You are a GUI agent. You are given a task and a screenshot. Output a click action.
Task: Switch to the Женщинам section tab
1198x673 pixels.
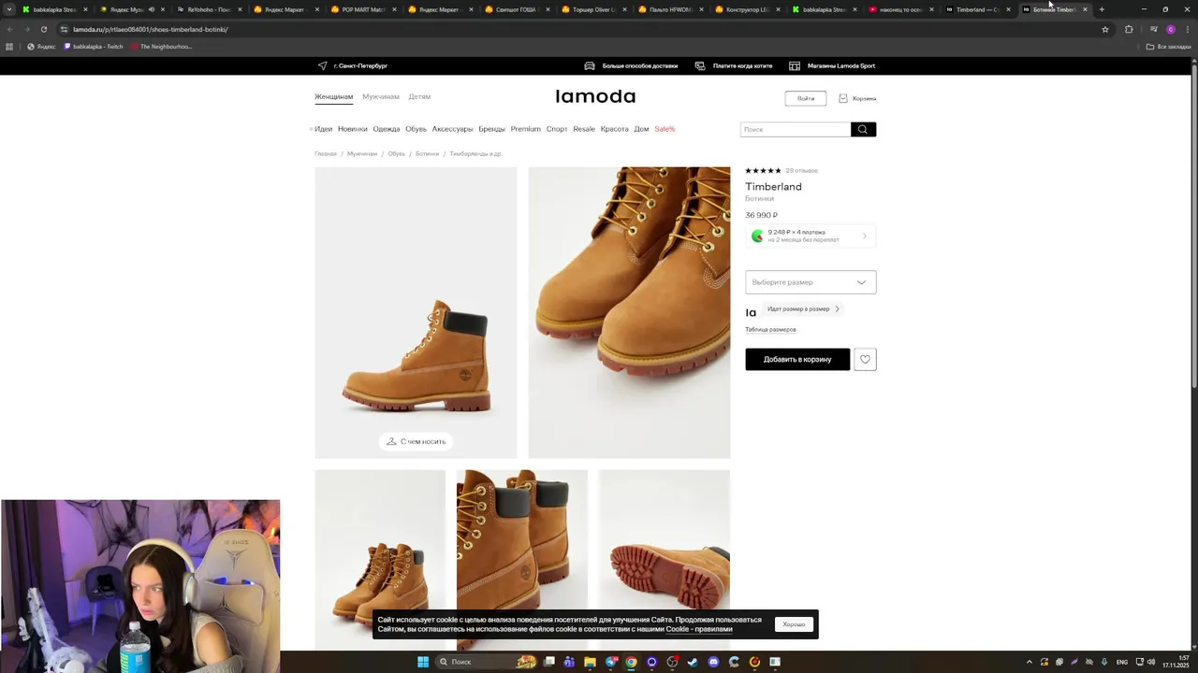point(333,97)
